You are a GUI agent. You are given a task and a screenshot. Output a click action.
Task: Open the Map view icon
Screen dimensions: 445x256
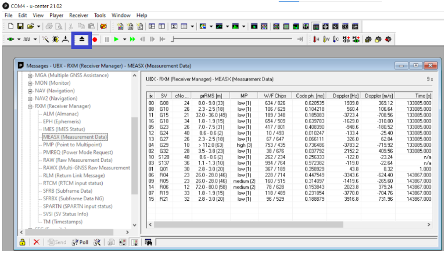pos(203,26)
